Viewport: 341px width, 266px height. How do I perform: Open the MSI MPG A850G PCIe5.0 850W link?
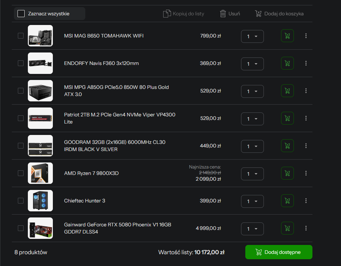(x=116, y=91)
